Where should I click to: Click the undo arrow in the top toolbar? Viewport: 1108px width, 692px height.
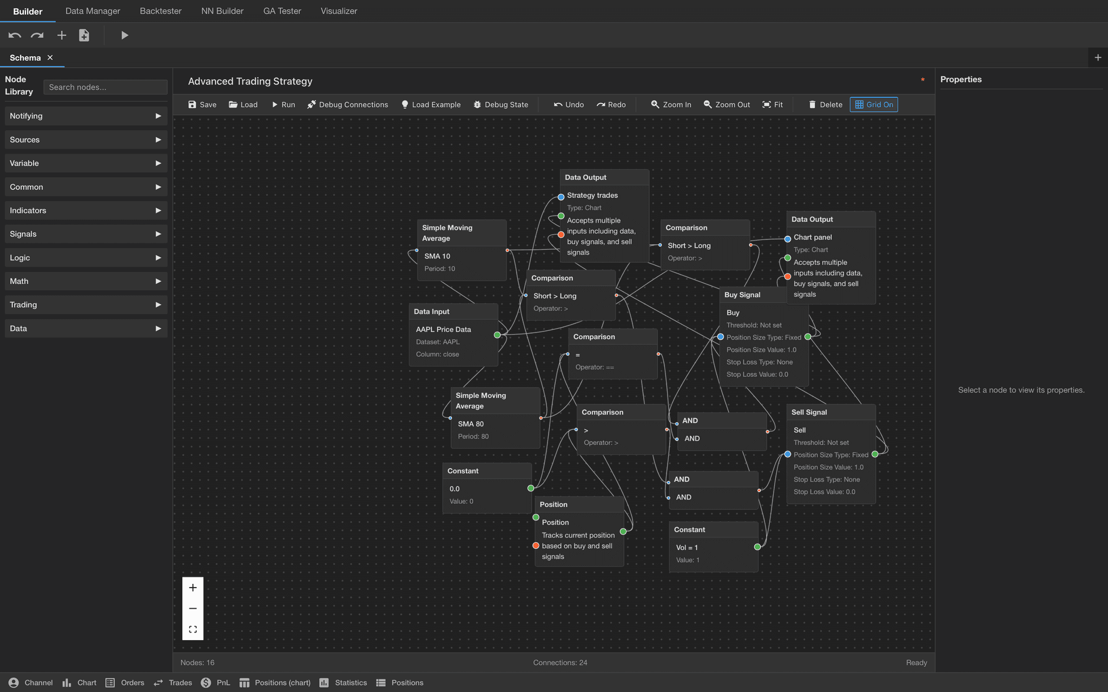click(x=15, y=35)
